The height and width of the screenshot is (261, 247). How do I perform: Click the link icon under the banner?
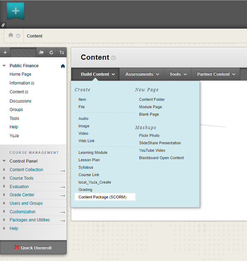3,25
